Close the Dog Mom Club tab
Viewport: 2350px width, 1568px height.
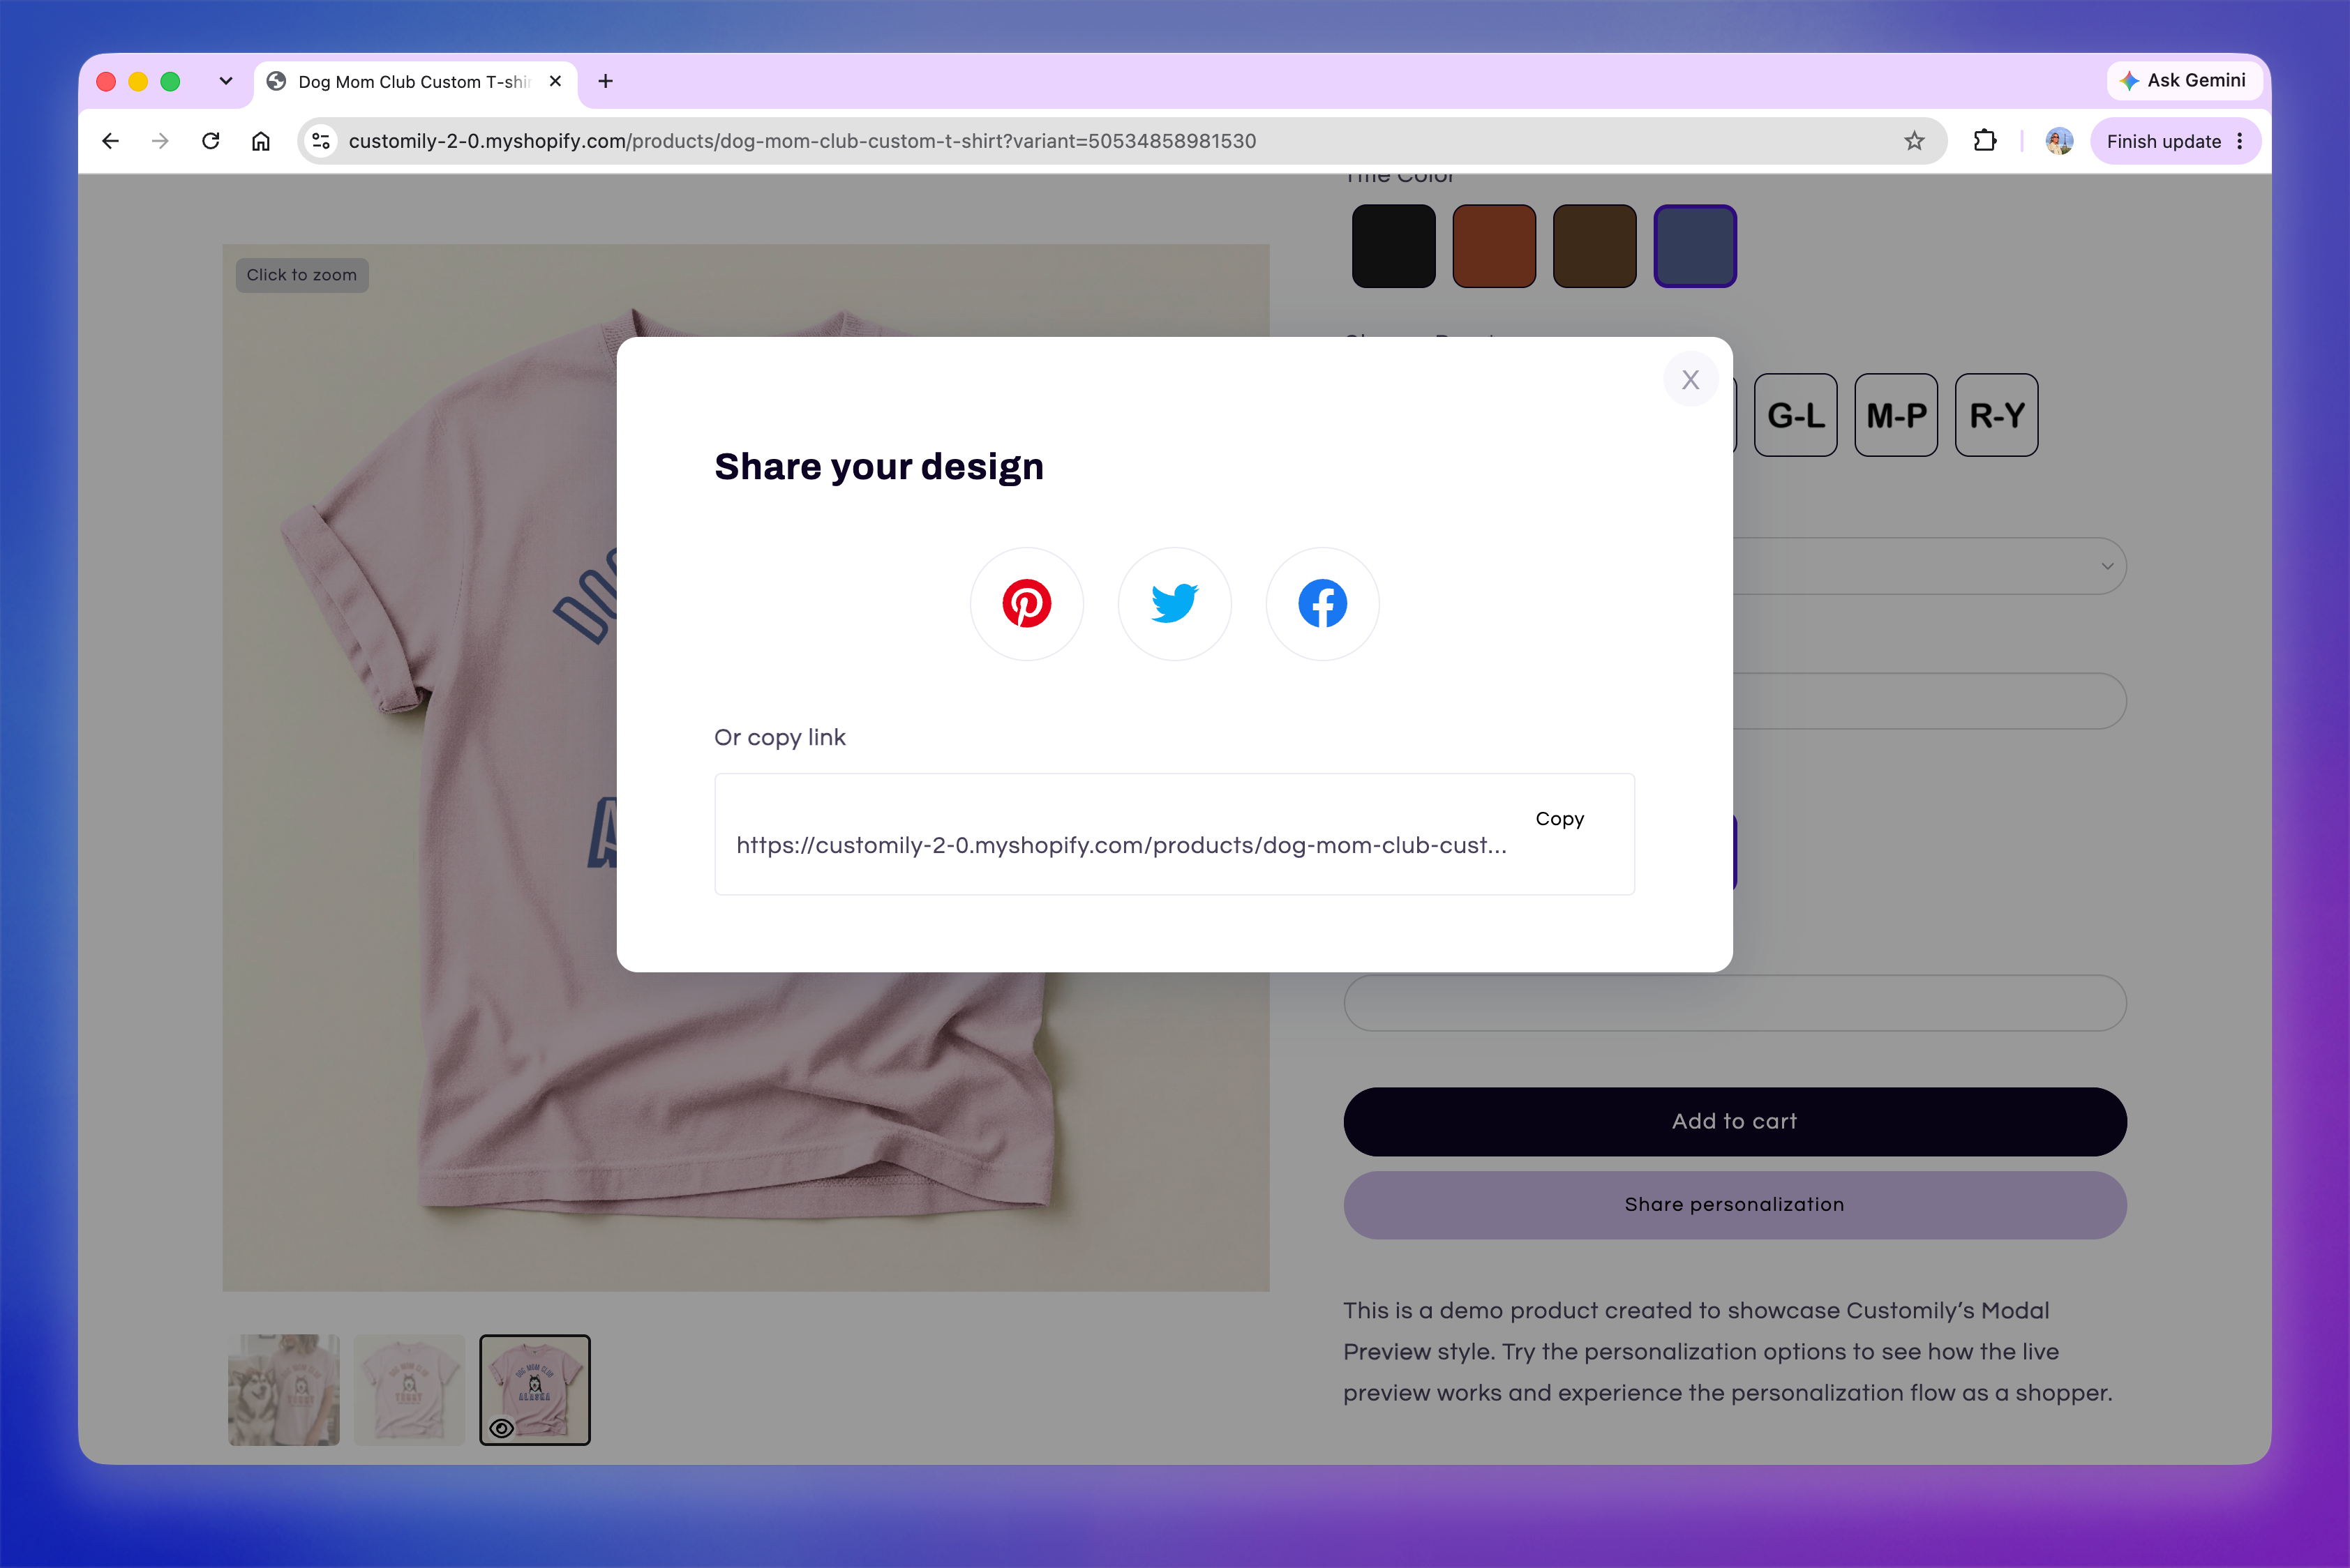tap(555, 81)
